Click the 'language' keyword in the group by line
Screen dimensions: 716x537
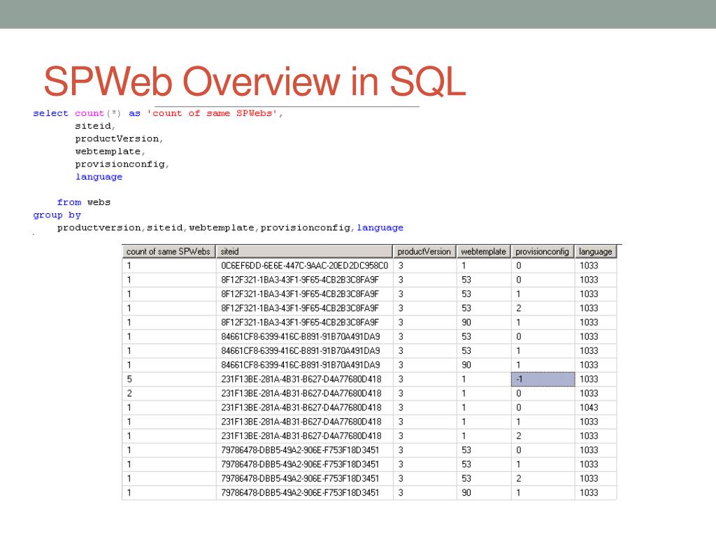pos(380,227)
